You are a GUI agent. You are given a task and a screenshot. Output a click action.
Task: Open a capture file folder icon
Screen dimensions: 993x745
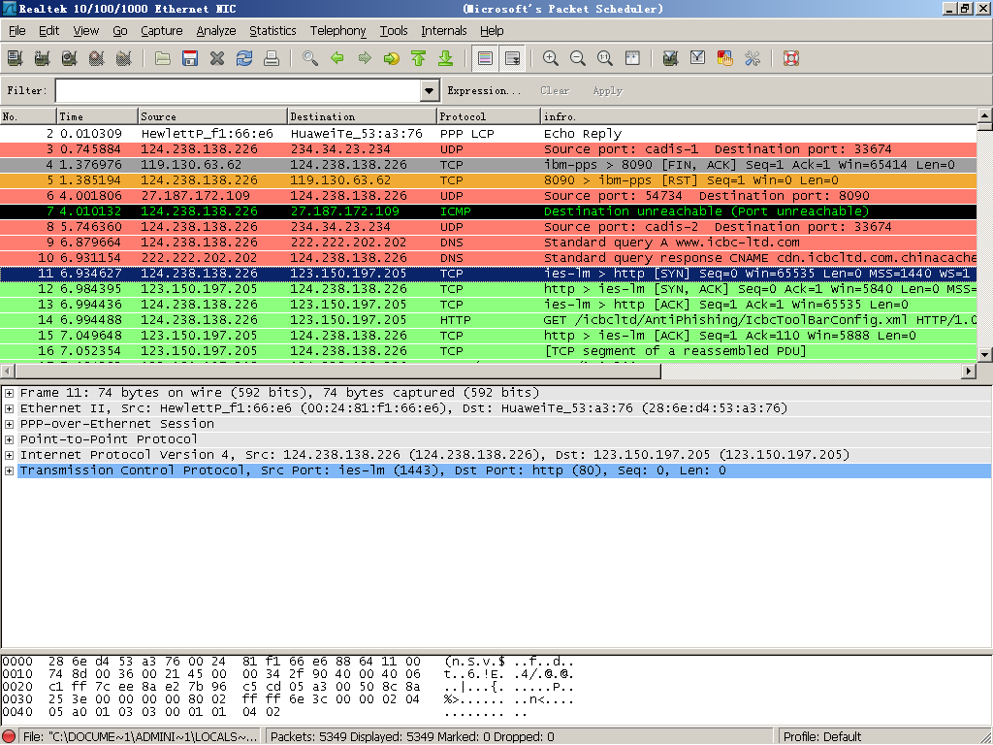(163, 58)
